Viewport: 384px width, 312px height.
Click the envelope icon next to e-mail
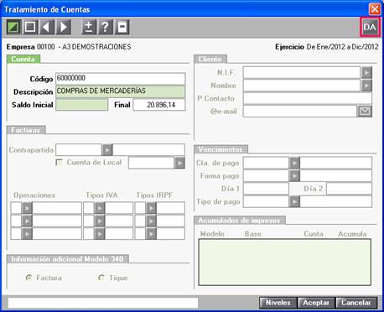pos(365,112)
